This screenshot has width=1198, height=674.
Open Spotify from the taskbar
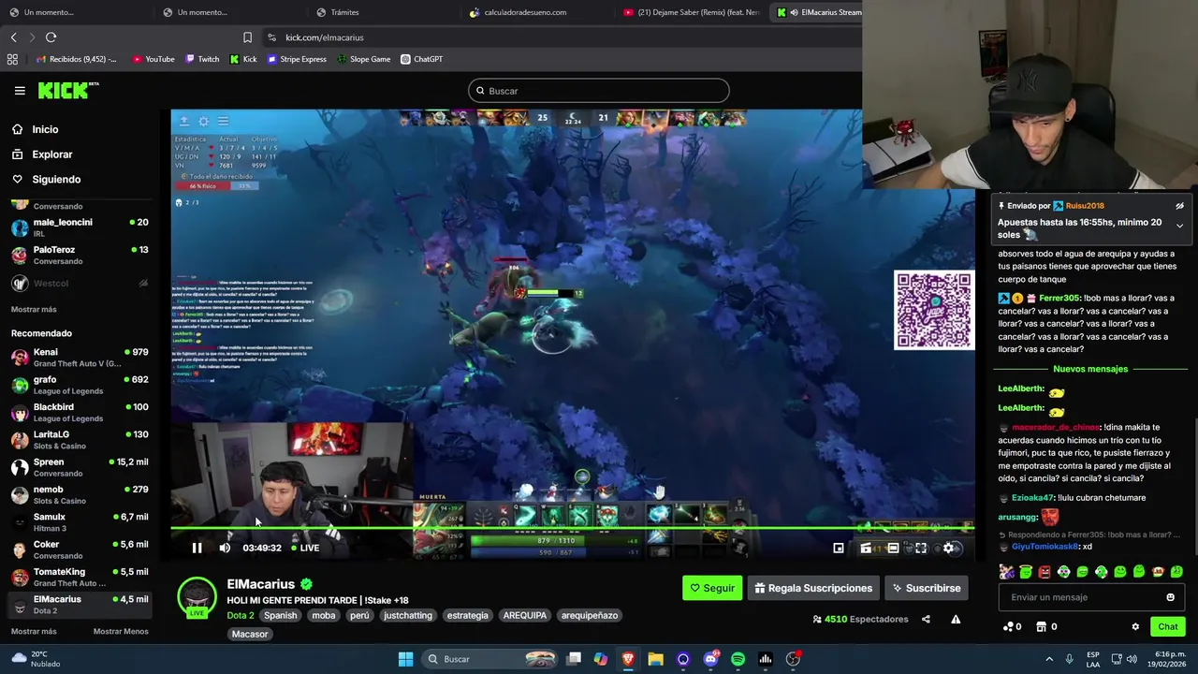tap(738, 659)
